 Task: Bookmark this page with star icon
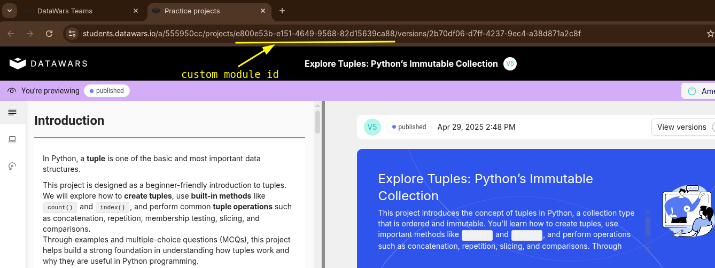[710, 34]
